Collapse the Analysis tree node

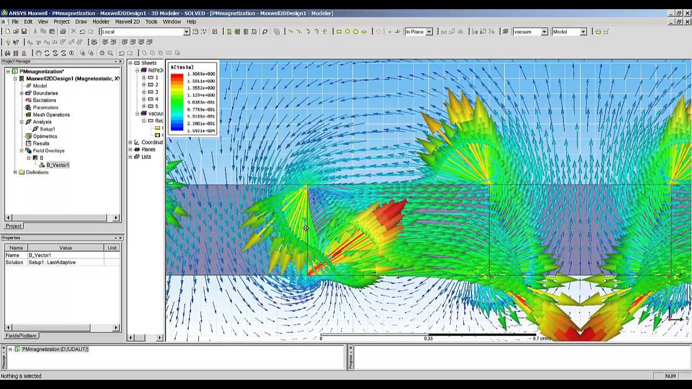[22, 122]
